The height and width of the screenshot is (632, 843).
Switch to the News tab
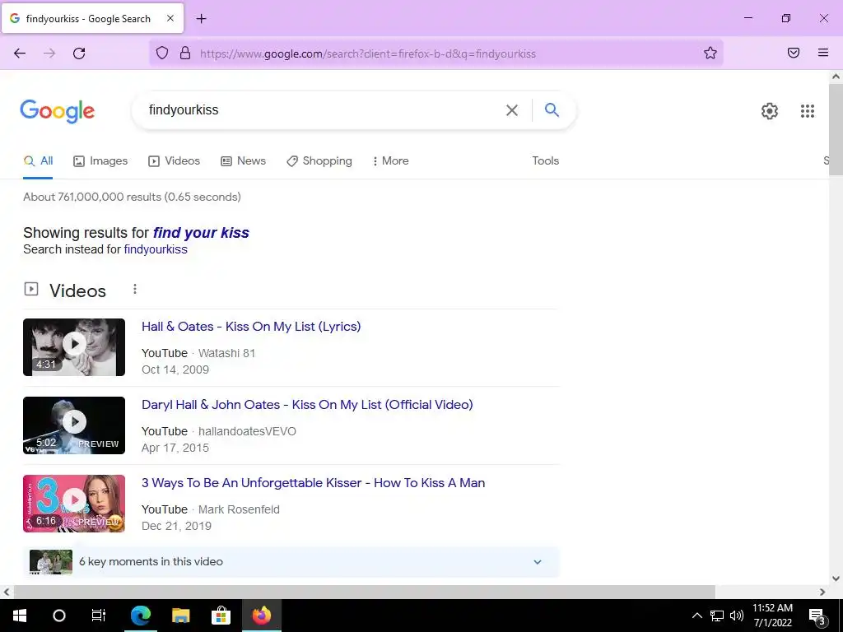[243, 160]
